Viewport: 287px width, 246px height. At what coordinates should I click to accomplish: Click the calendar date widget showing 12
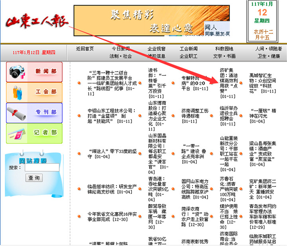click(x=262, y=21)
